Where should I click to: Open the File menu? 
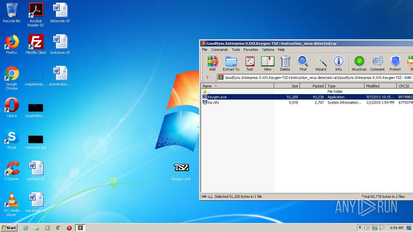click(205, 50)
